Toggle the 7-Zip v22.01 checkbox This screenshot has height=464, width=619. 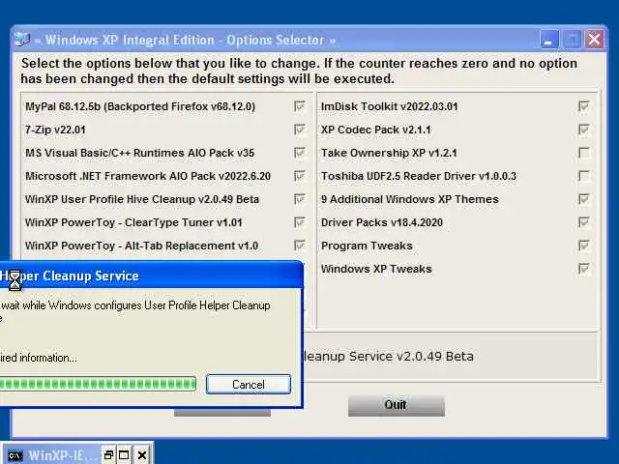300,130
